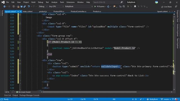180x101 pixels.
Task: Click the vertical scrollbar down arrow
Action: point(174,89)
